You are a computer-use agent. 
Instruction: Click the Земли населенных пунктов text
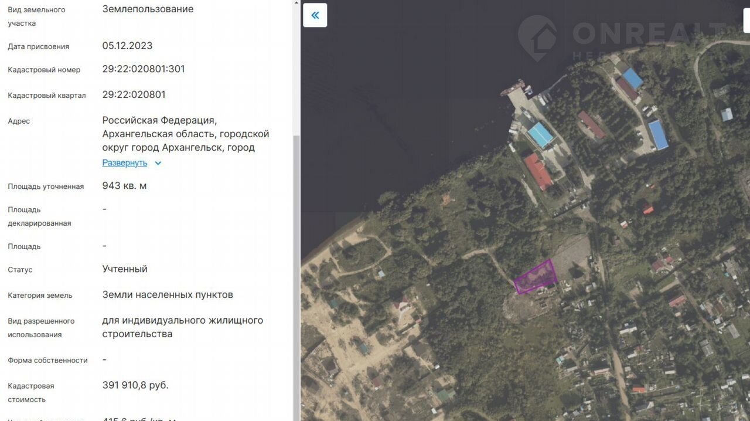pyautogui.click(x=168, y=294)
